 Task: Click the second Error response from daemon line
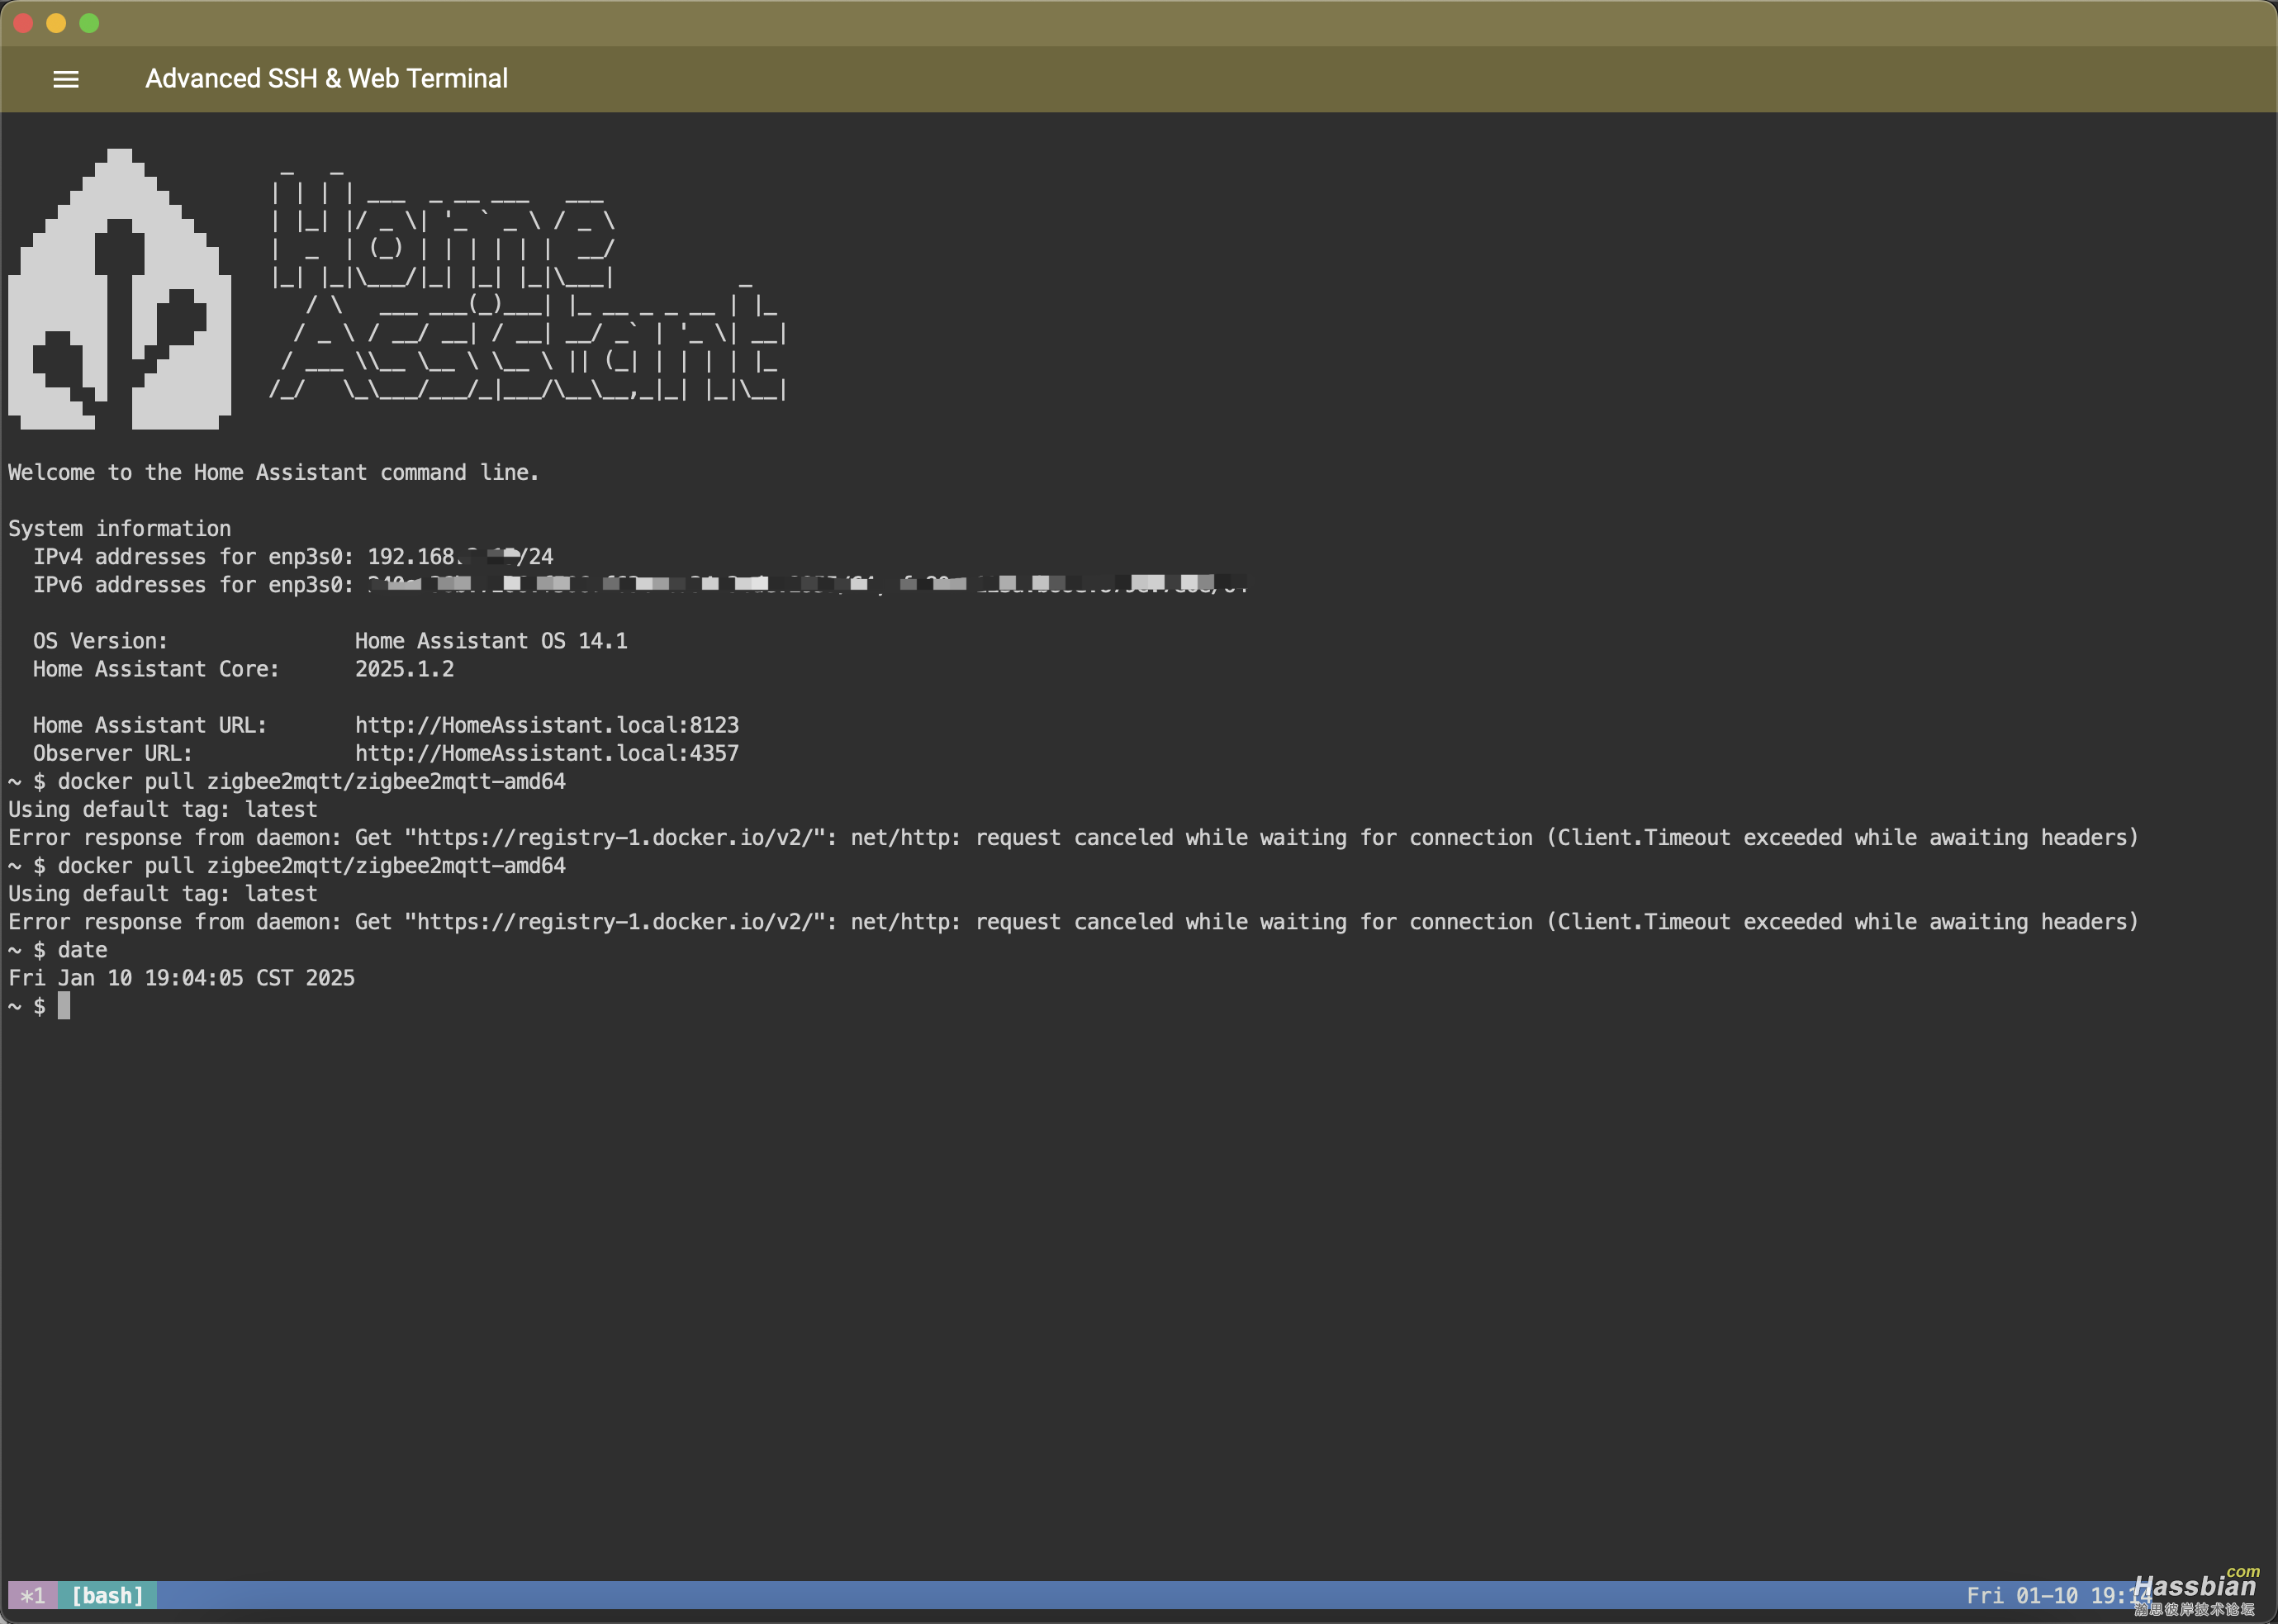1073,921
